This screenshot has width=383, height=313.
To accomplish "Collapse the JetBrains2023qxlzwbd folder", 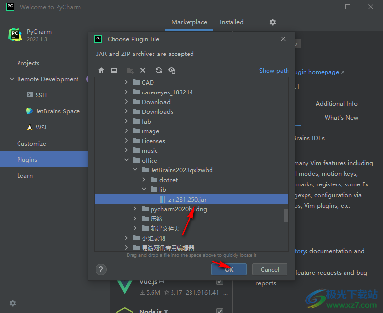I will tap(135, 170).
